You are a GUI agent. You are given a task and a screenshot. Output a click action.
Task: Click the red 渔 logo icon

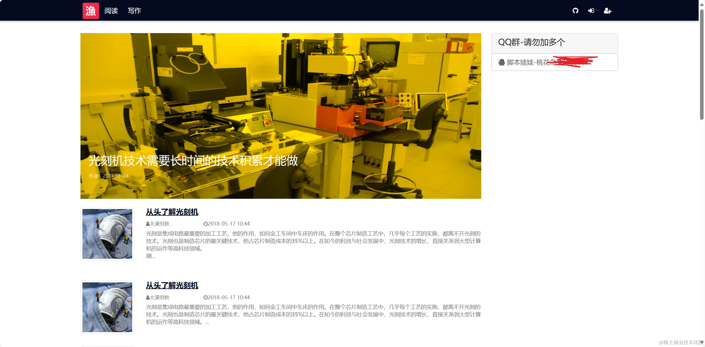91,11
